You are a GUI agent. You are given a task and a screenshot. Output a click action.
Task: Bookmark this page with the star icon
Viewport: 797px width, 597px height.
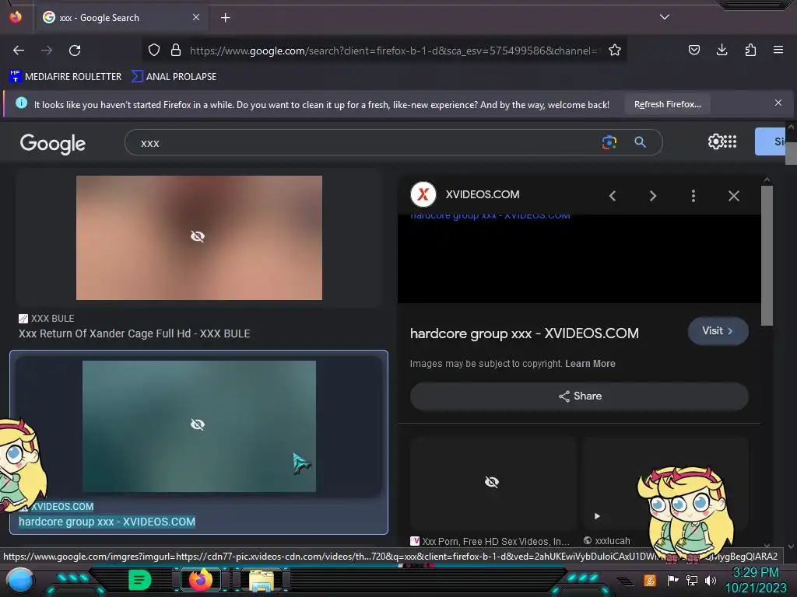tap(615, 50)
